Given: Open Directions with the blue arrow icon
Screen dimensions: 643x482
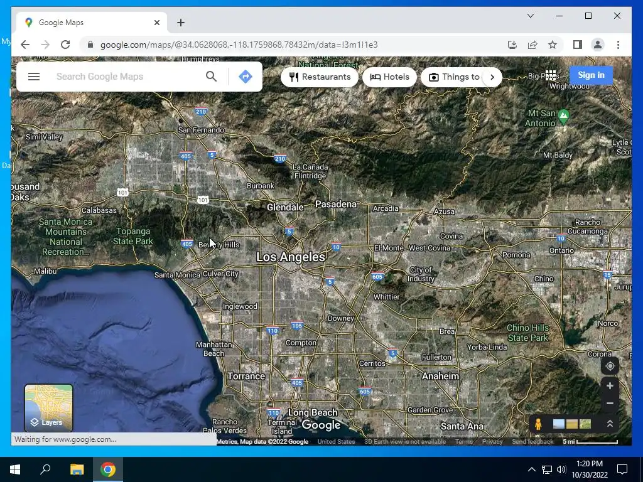Looking at the screenshot, I should tap(246, 77).
